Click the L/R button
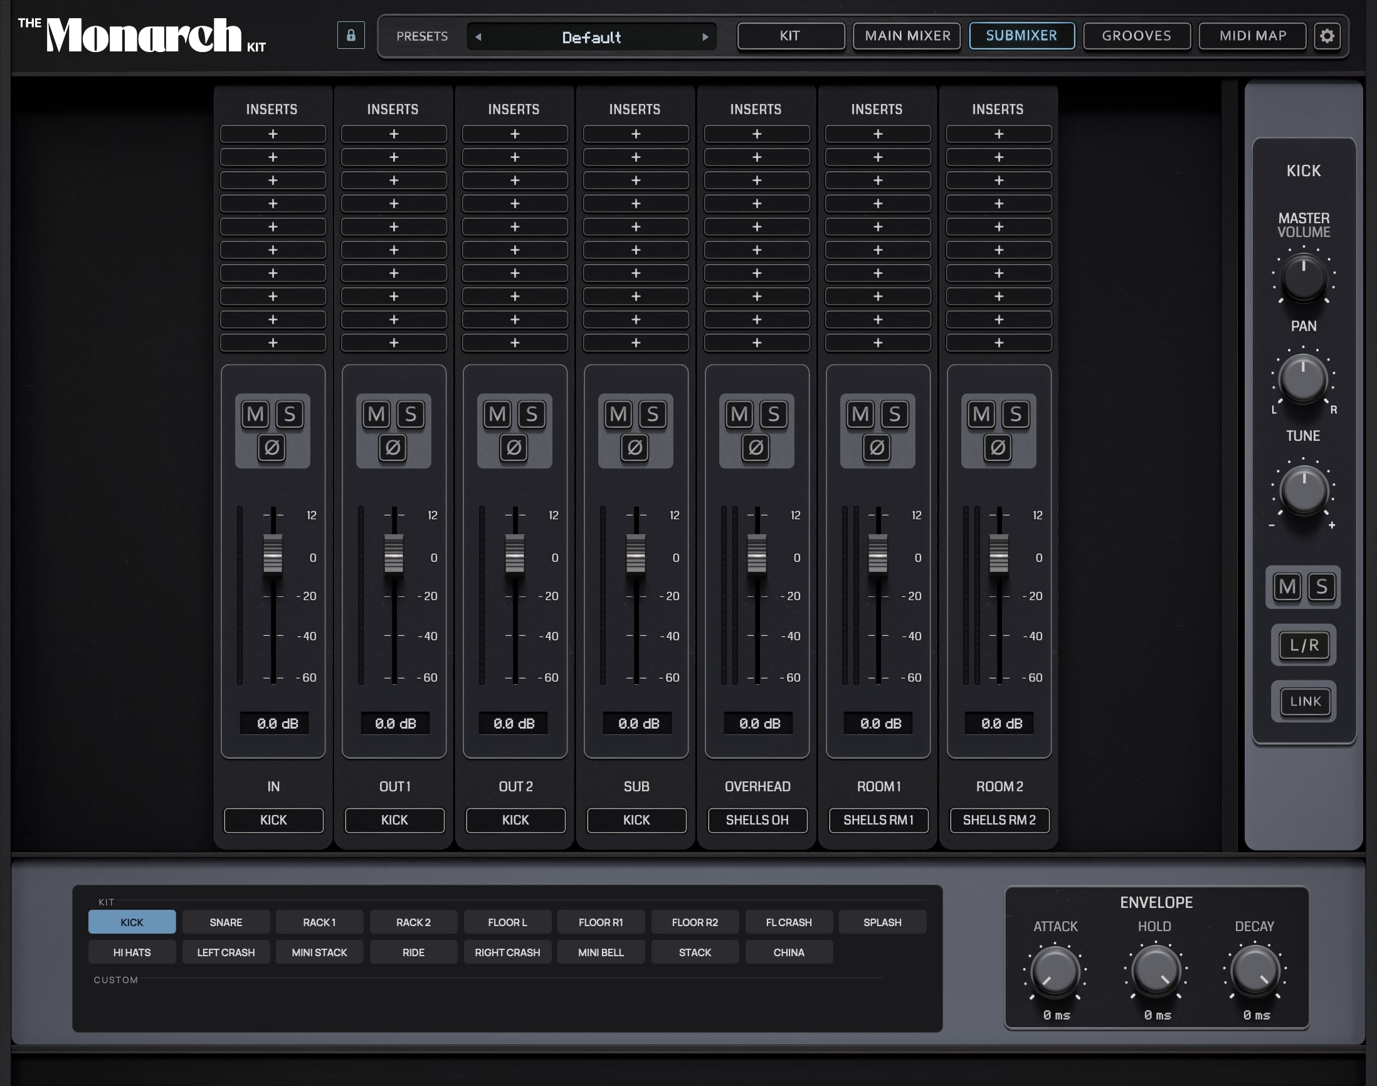 [x=1303, y=645]
